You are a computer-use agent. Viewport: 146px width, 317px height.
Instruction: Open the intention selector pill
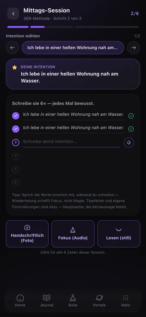click(x=73, y=48)
